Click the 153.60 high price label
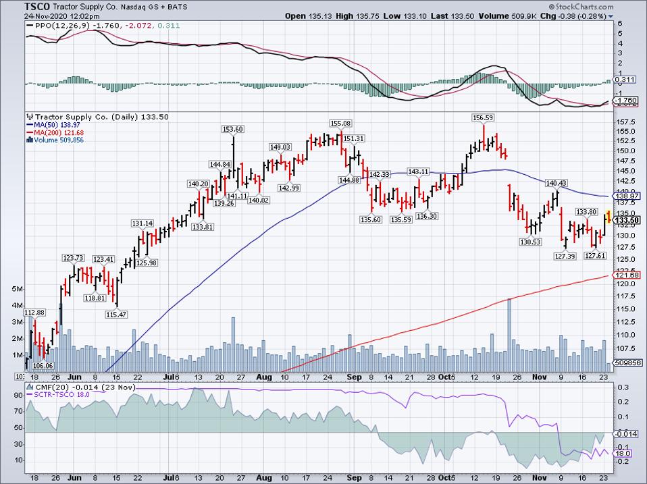Image resolution: width=647 pixels, height=484 pixels. (233, 129)
